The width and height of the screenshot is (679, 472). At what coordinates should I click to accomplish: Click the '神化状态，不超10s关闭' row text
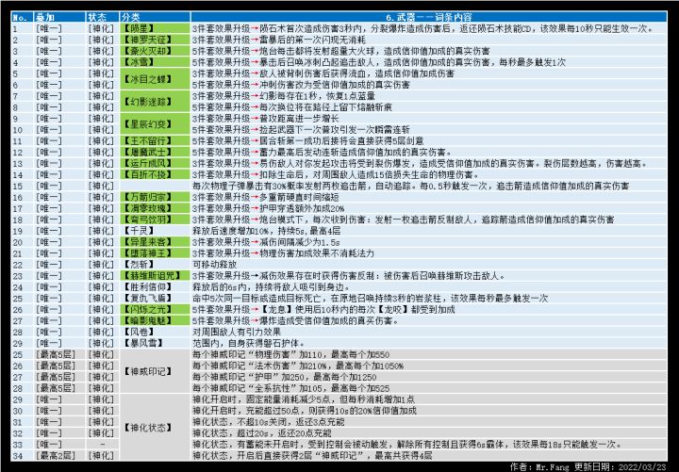click(269, 422)
